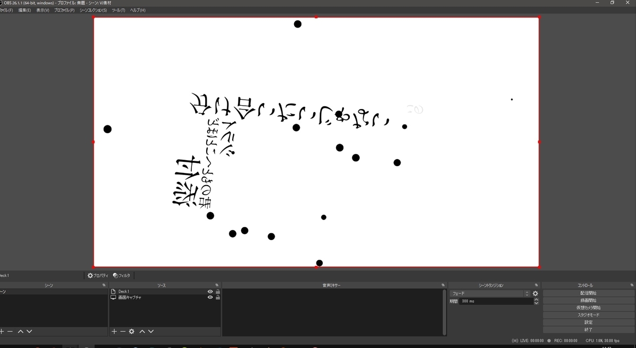Click the LIVE broadcast status icon
The height and width of the screenshot is (348, 636).
[x=515, y=341]
